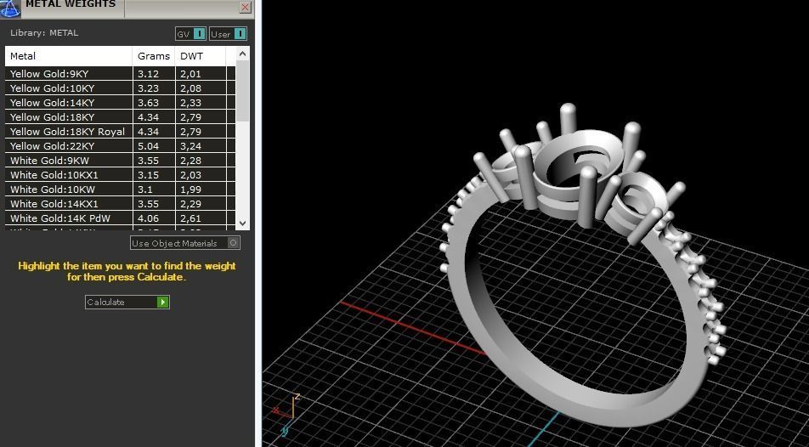Click the Library: METAL label

[44, 32]
